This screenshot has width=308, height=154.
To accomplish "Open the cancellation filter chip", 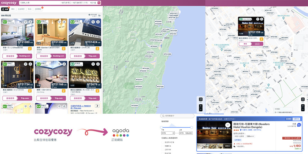I will tap(29, 9).
